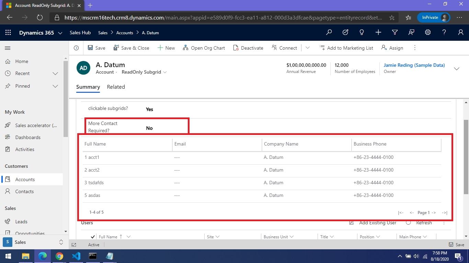The height and width of the screenshot is (263, 469).
Task: Toggle the clickable subgrids Yes value
Action: click(149, 109)
